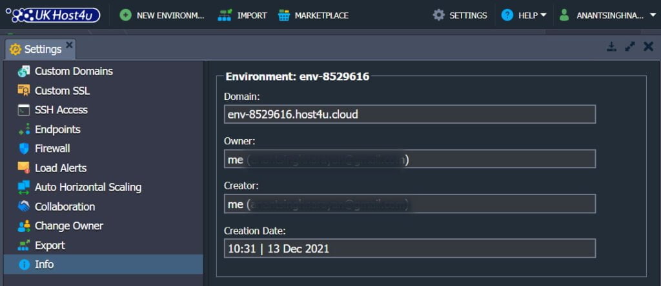Open SSH Access terminal icon
The image size is (661, 286).
[24, 110]
